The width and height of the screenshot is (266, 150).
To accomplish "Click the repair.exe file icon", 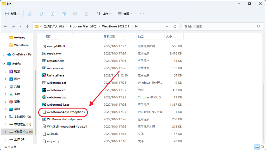I will point(44,54).
